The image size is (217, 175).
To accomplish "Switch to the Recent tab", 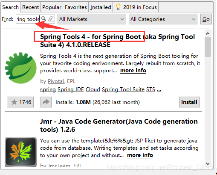I will coord(30,7).
